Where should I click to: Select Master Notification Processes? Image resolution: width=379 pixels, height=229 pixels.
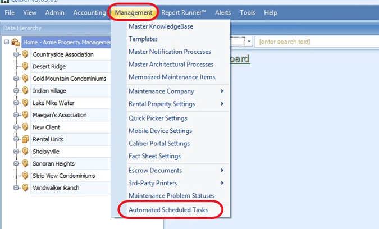point(170,52)
